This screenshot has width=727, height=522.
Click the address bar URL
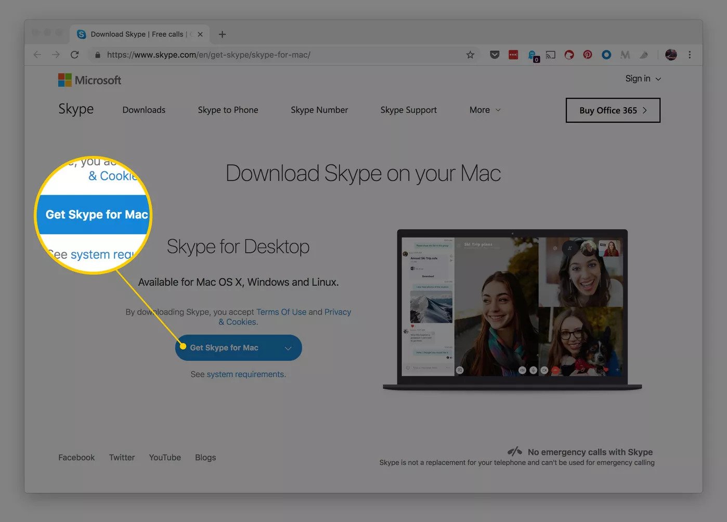point(209,55)
